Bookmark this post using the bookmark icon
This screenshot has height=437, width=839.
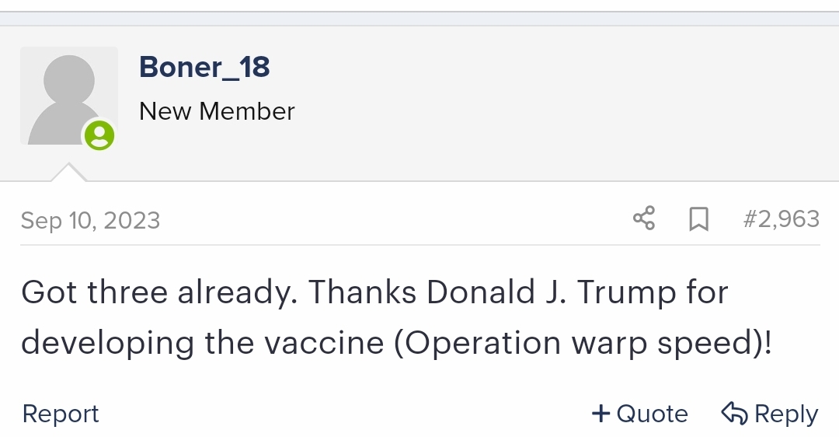[699, 218]
